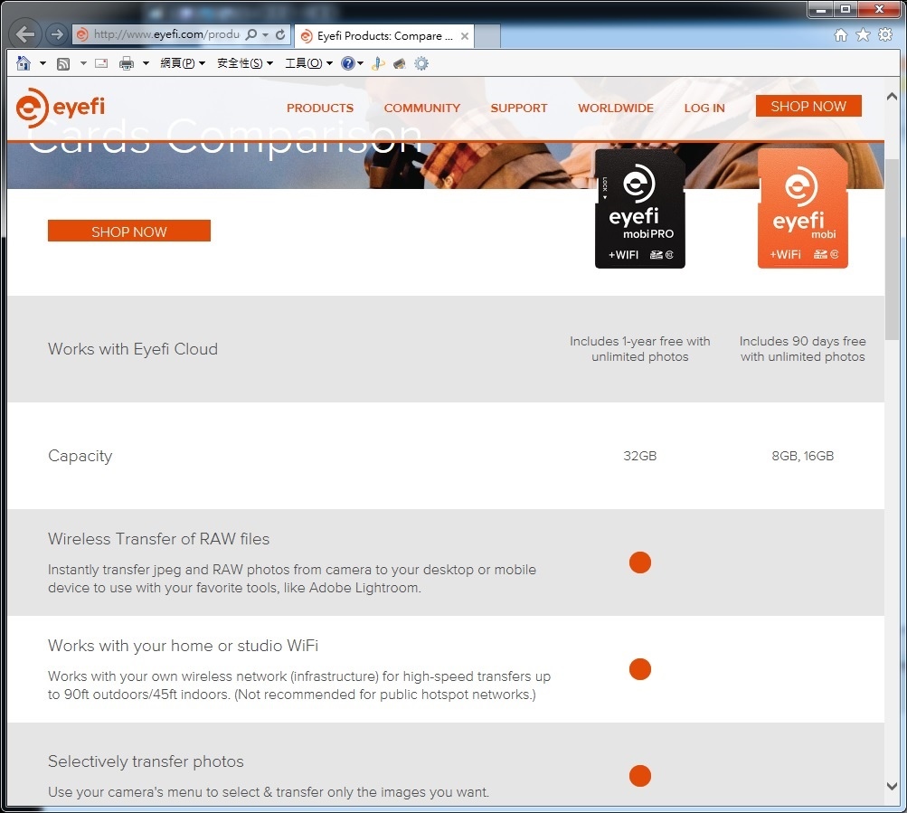Screen dimensions: 907x813
Task: Click the 'Works with your own wireless network' description
Action: pos(299,685)
